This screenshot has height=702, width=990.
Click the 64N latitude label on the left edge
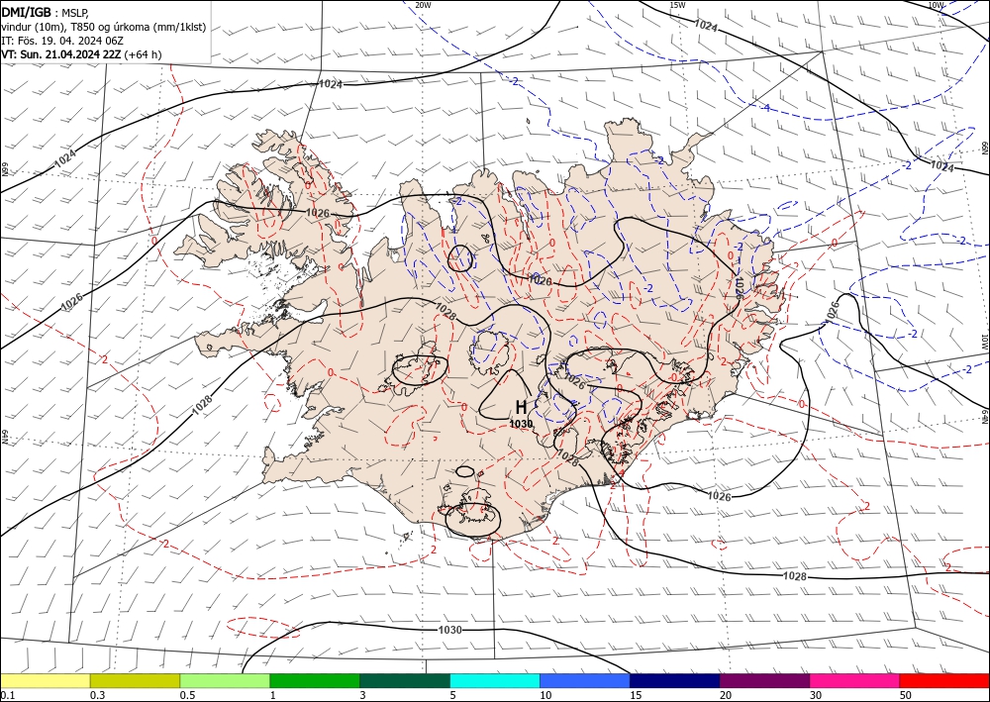pos(4,438)
